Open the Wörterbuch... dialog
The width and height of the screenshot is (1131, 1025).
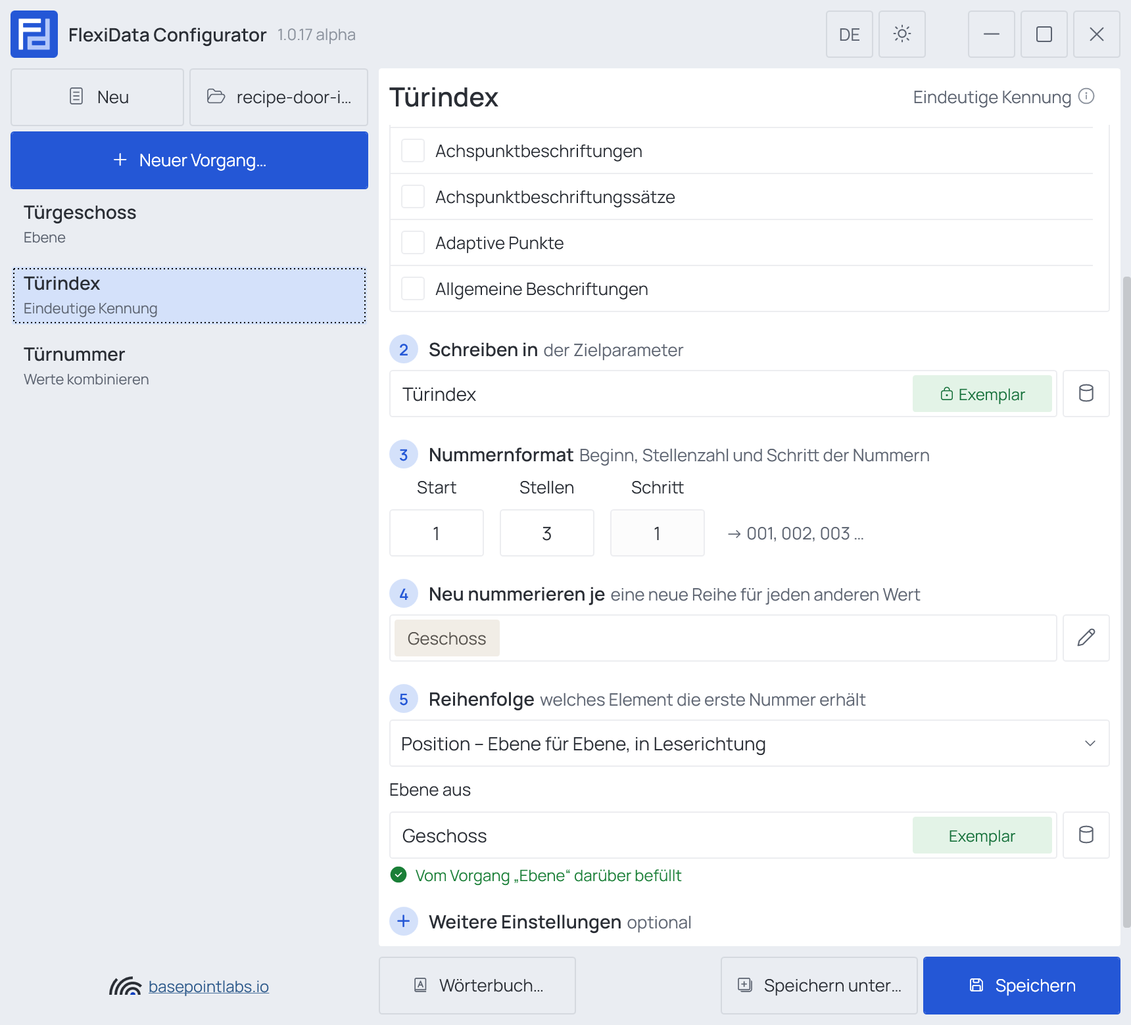(477, 986)
